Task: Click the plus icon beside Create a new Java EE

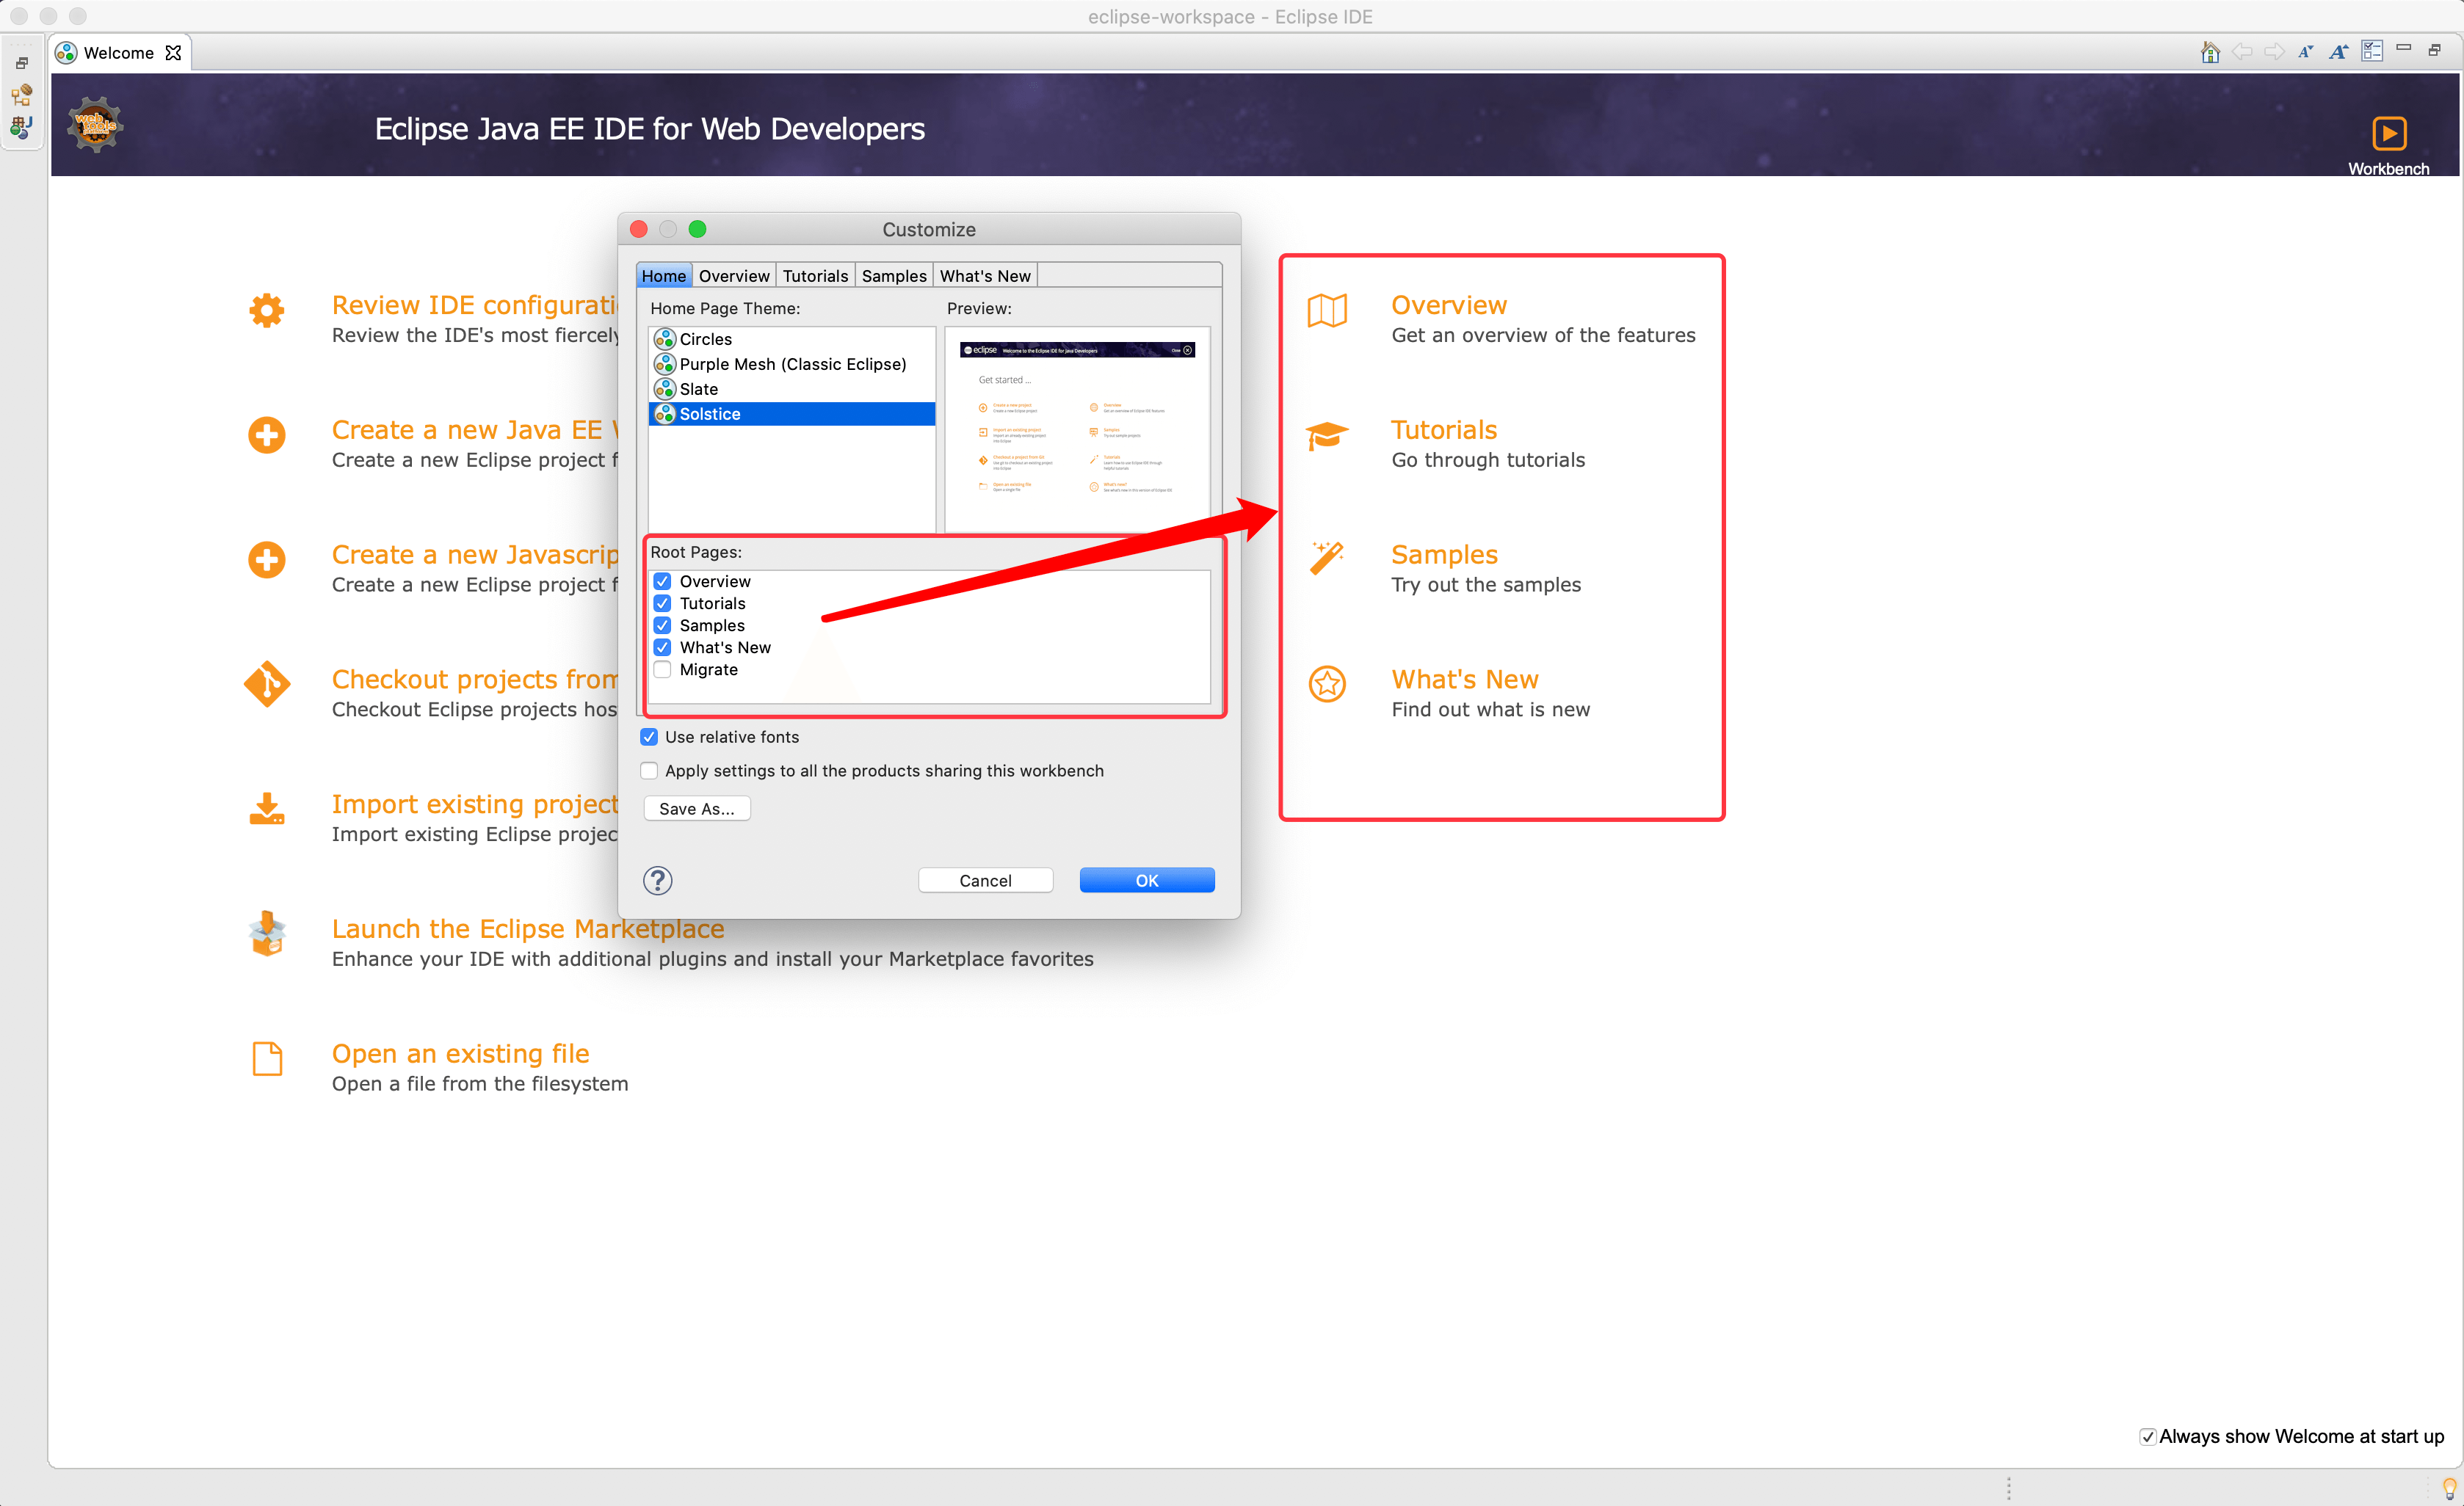Action: (x=267, y=436)
